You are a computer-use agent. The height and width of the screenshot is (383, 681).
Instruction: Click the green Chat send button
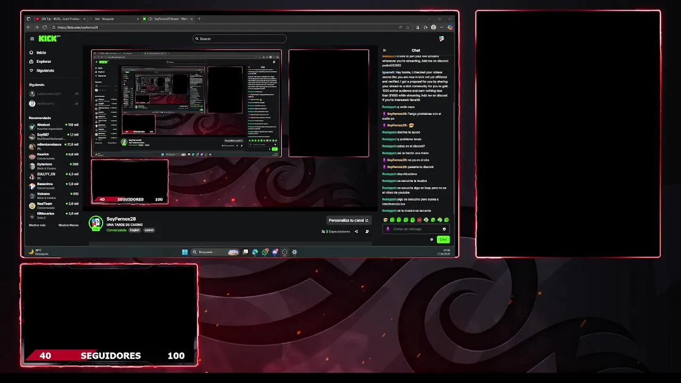pos(443,240)
